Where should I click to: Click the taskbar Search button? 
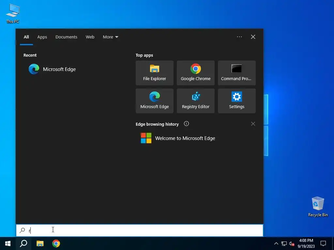click(23, 243)
